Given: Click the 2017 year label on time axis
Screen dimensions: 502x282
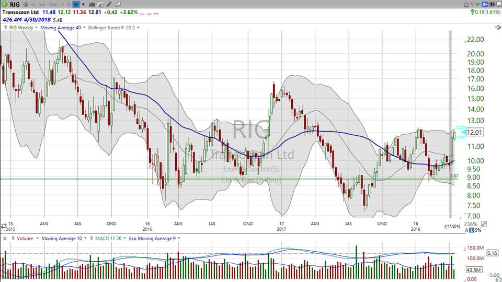Looking at the screenshot, I should [281, 229].
